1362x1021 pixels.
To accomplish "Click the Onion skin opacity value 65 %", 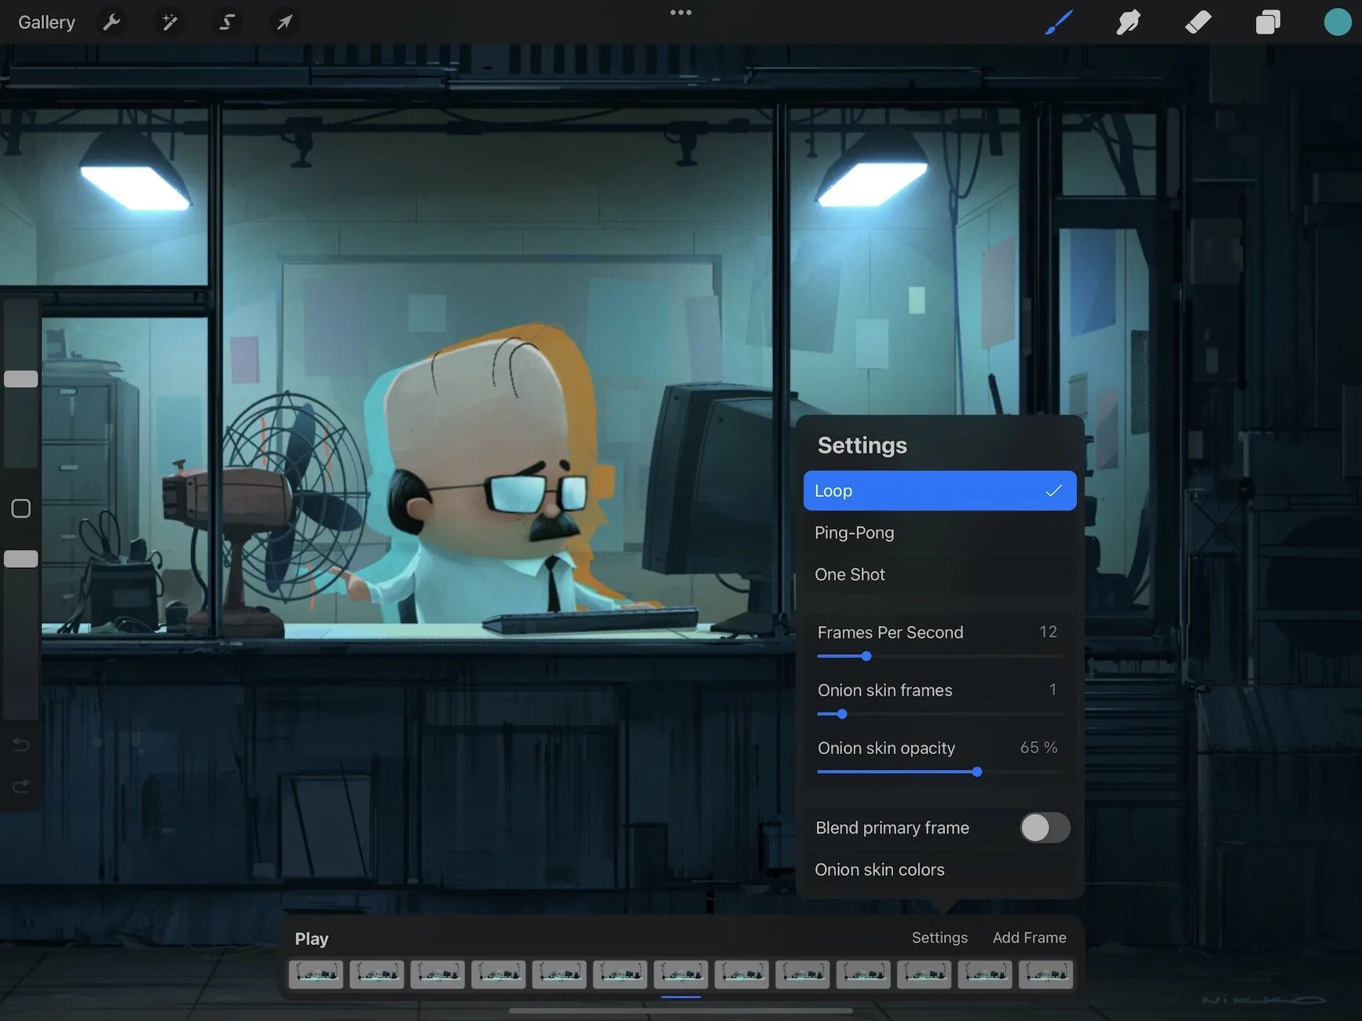I will coord(1038,748).
